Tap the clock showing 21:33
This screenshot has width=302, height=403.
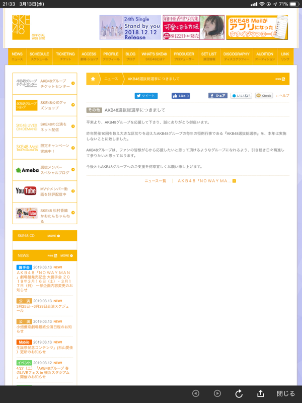9,4
